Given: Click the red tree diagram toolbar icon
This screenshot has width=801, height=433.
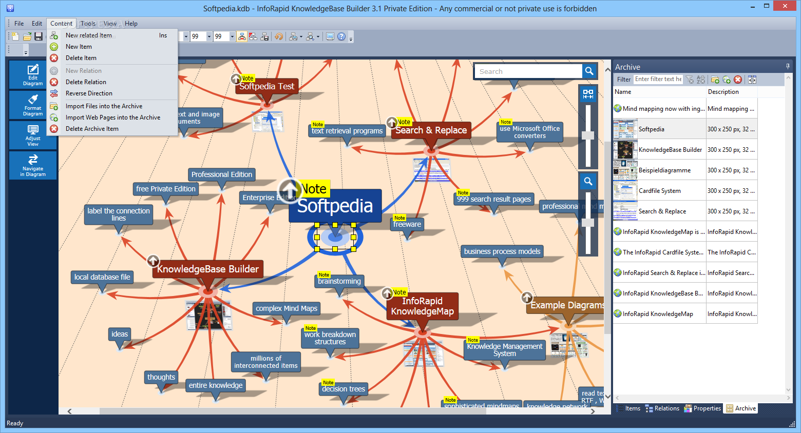Looking at the screenshot, I should (x=253, y=36).
